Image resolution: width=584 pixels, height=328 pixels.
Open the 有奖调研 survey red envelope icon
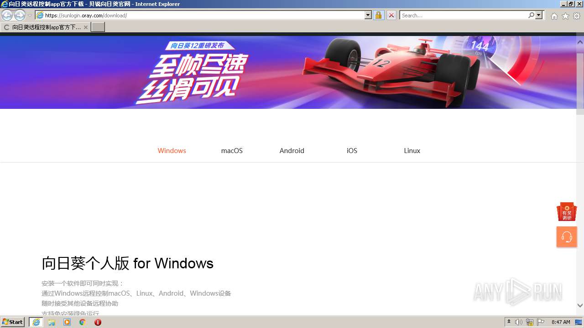pyautogui.click(x=567, y=212)
